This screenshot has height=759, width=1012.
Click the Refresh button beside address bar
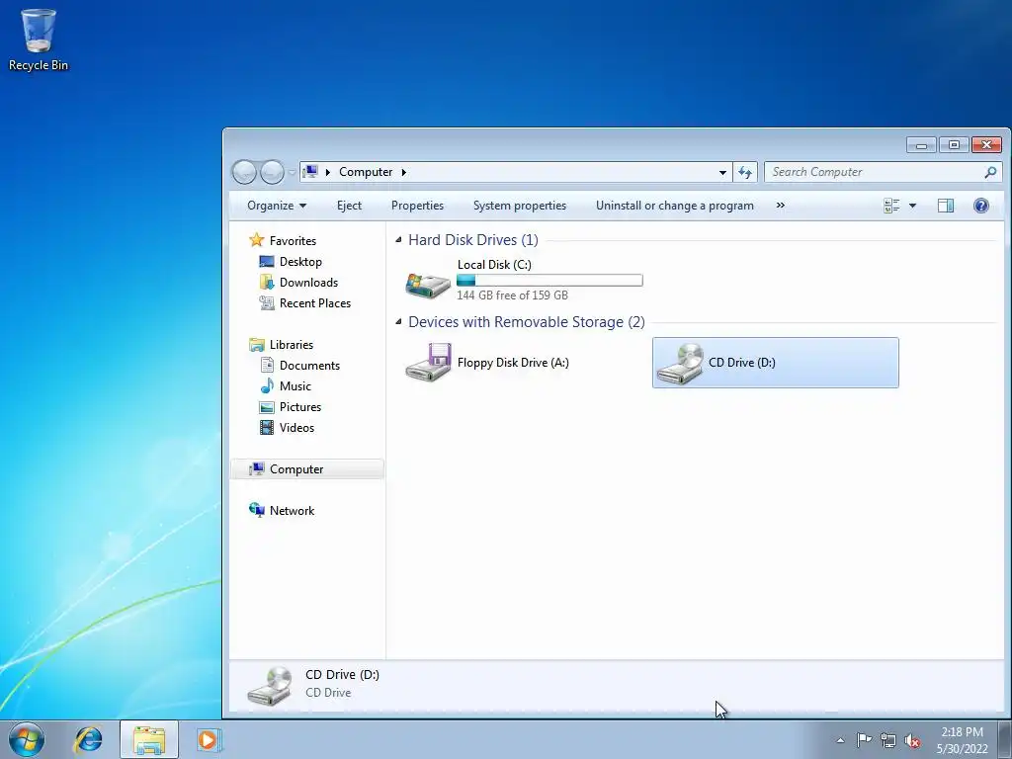click(745, 172)
